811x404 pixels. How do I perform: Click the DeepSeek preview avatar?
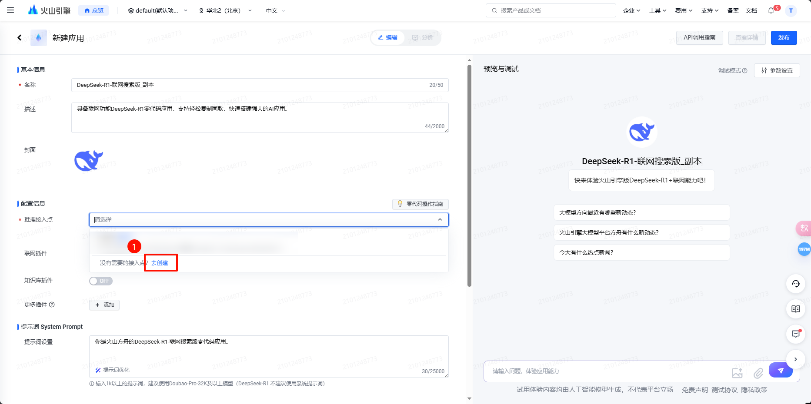point(641,132)
